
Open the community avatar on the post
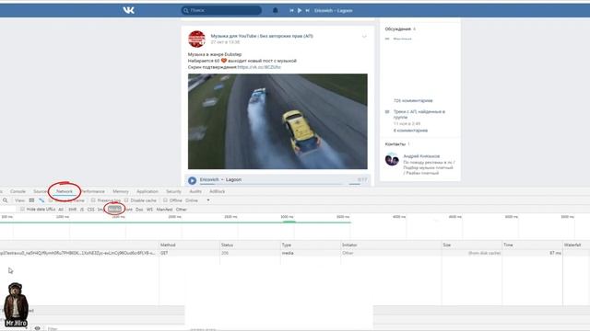[196, 39]
